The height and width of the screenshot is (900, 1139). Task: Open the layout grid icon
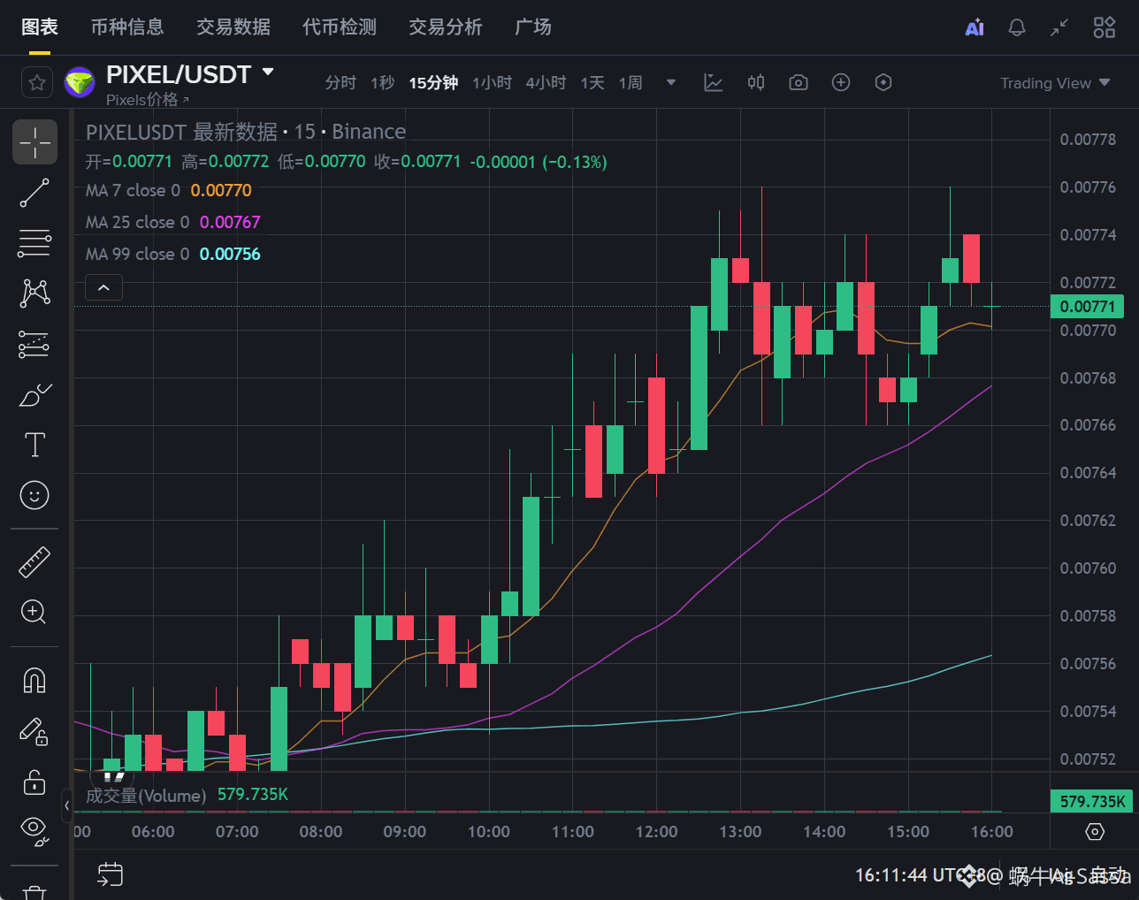click(1105, 27)
